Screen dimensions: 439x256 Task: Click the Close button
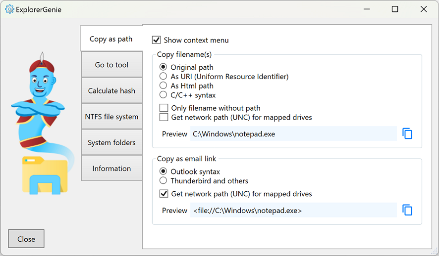pos(26,239)
